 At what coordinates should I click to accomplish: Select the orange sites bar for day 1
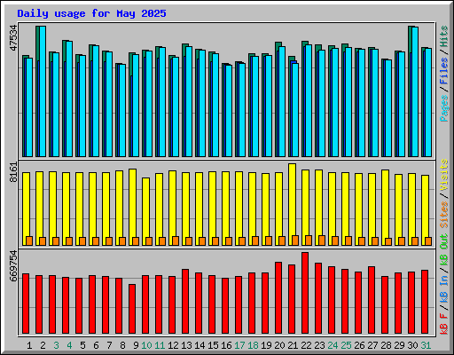click(29, 241)
